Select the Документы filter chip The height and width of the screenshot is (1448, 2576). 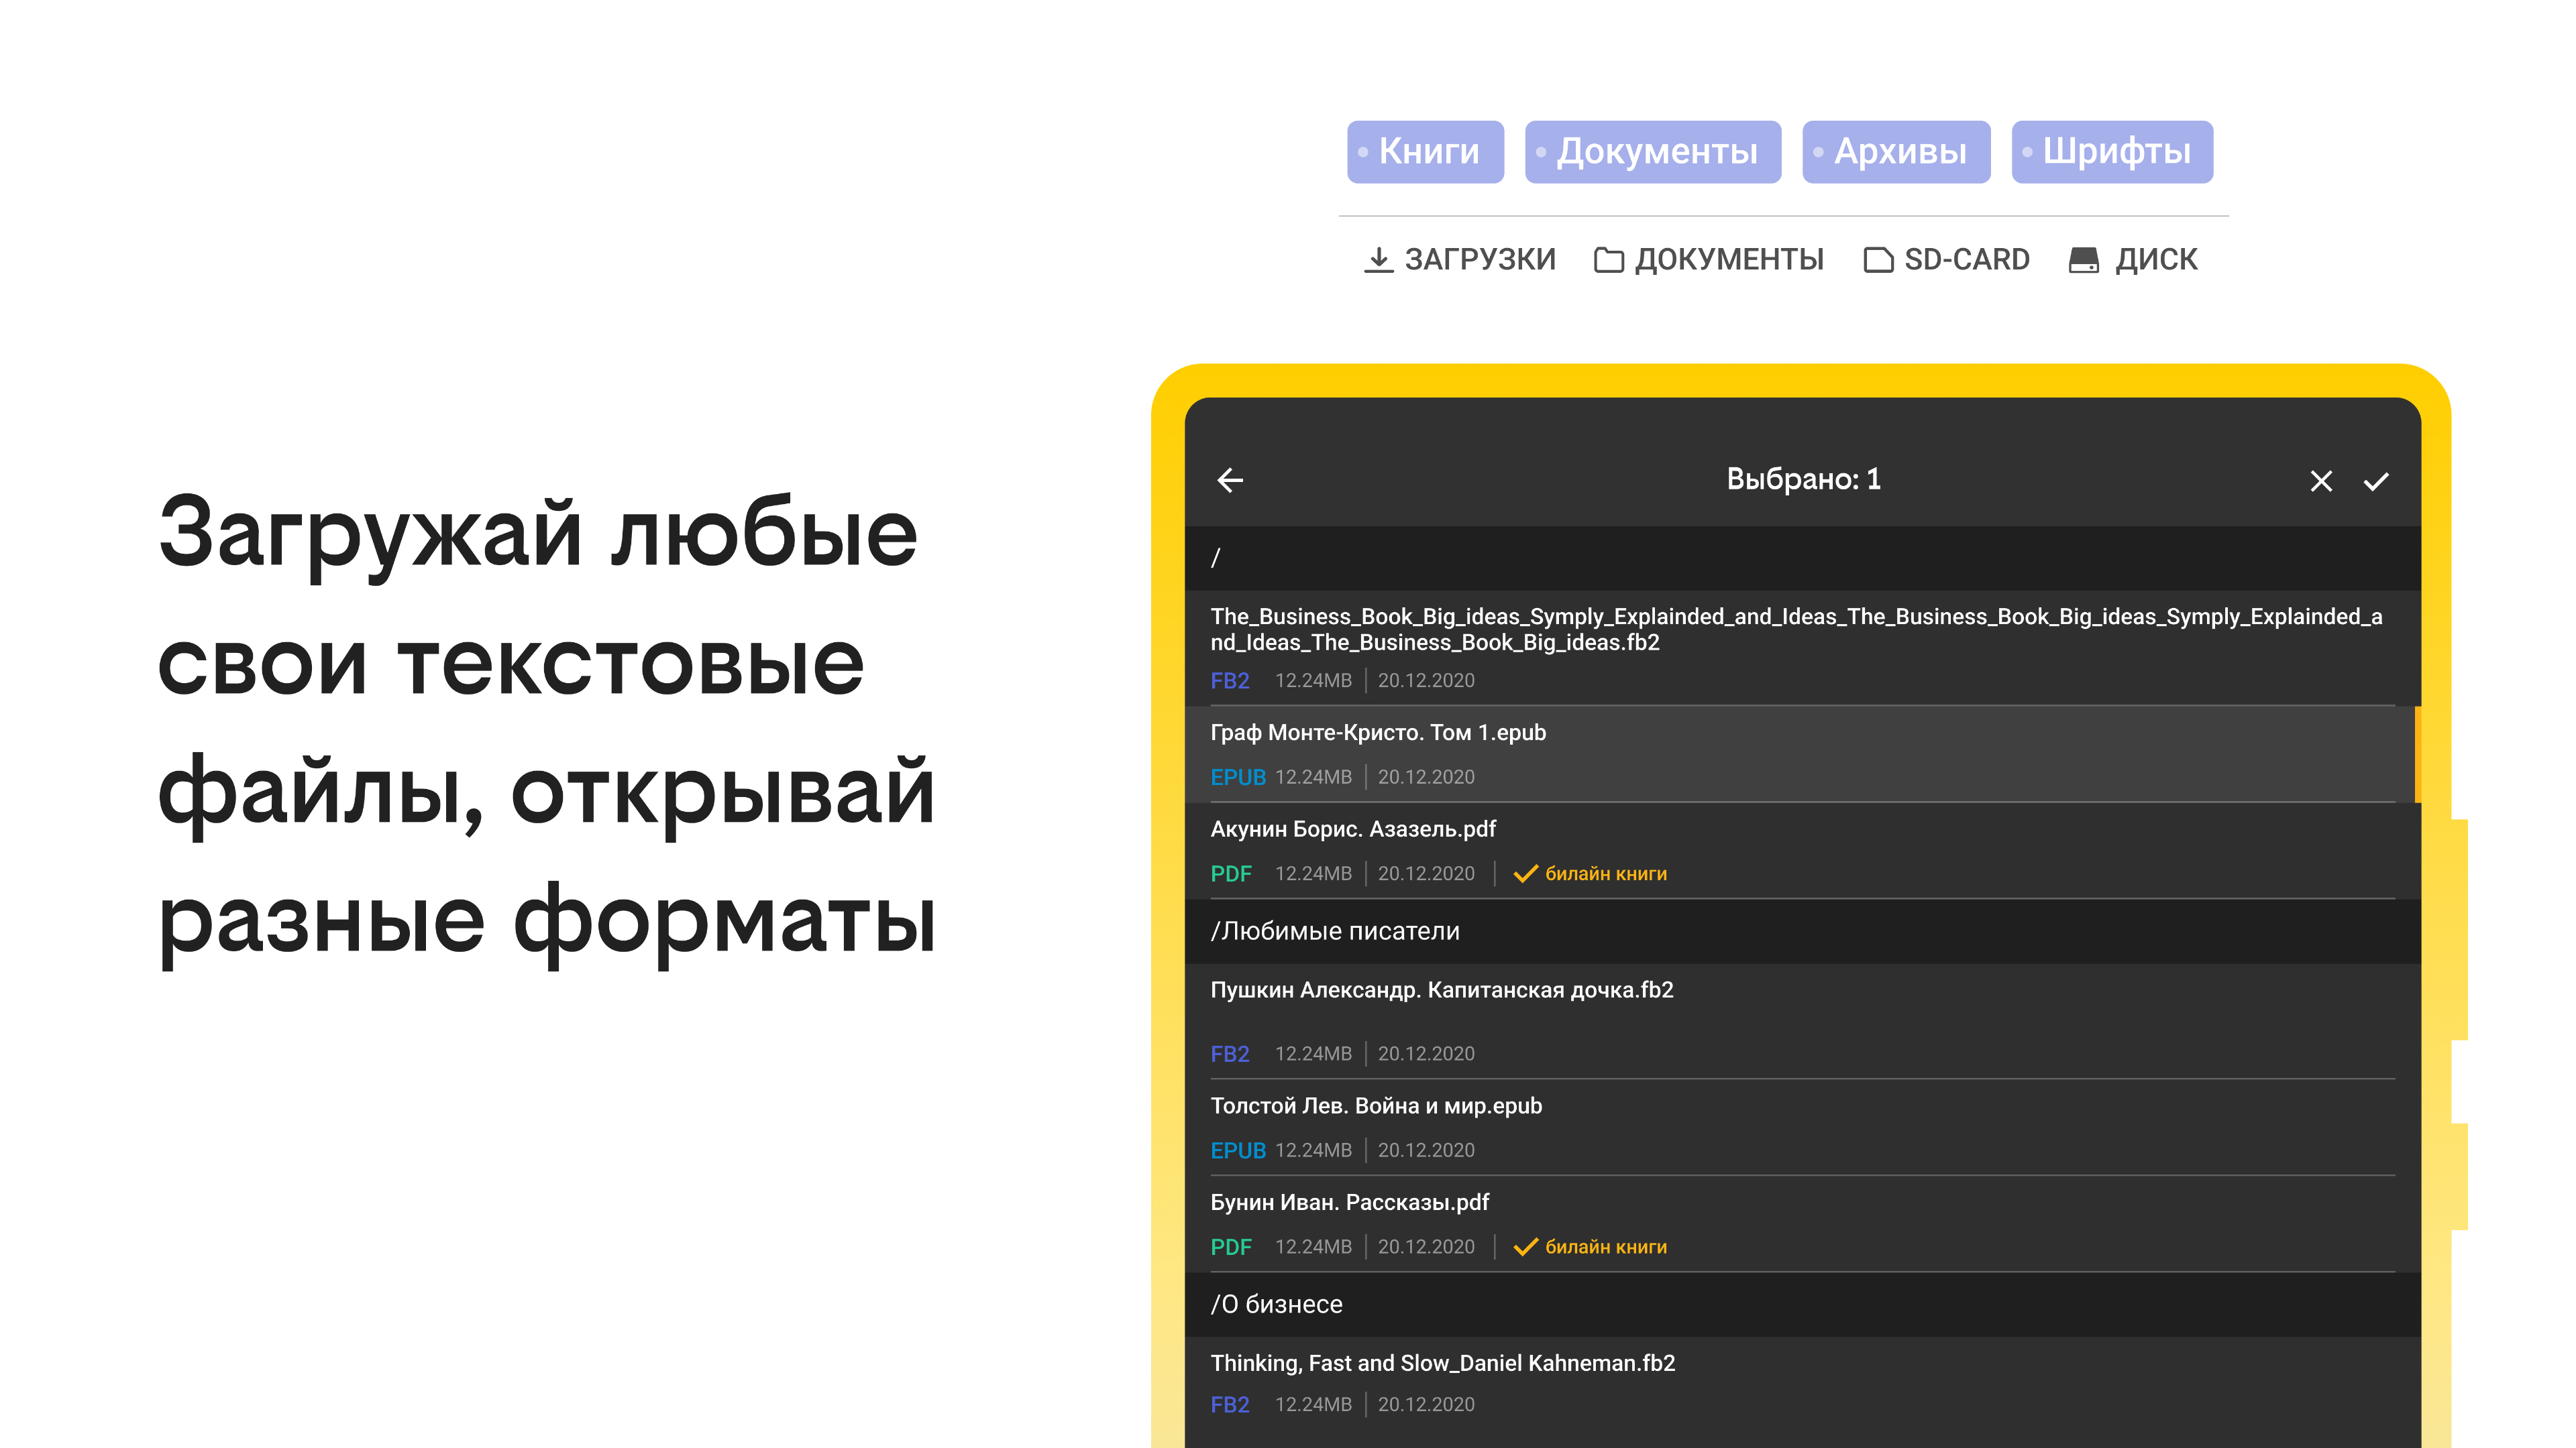1653,152
